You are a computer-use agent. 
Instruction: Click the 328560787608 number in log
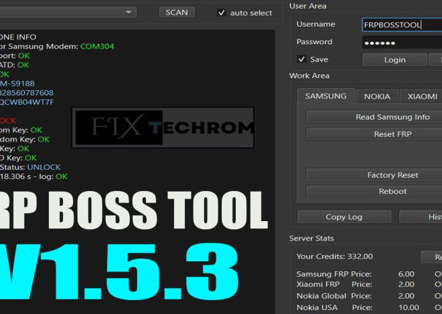point(27,93)
